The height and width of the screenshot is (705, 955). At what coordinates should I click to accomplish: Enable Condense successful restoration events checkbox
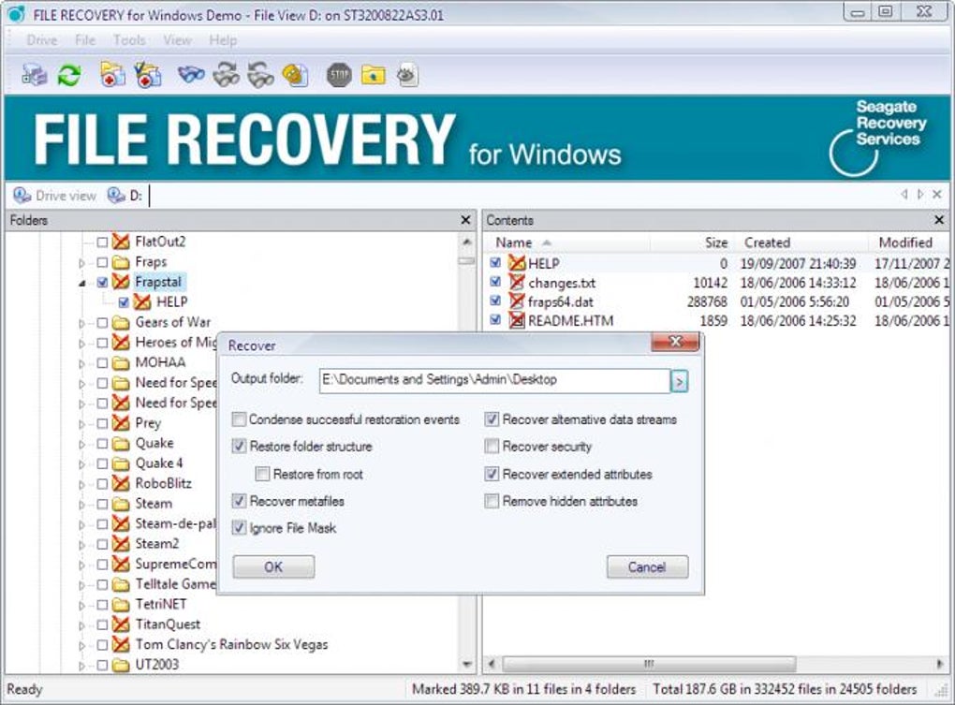(x=240, y=419)
